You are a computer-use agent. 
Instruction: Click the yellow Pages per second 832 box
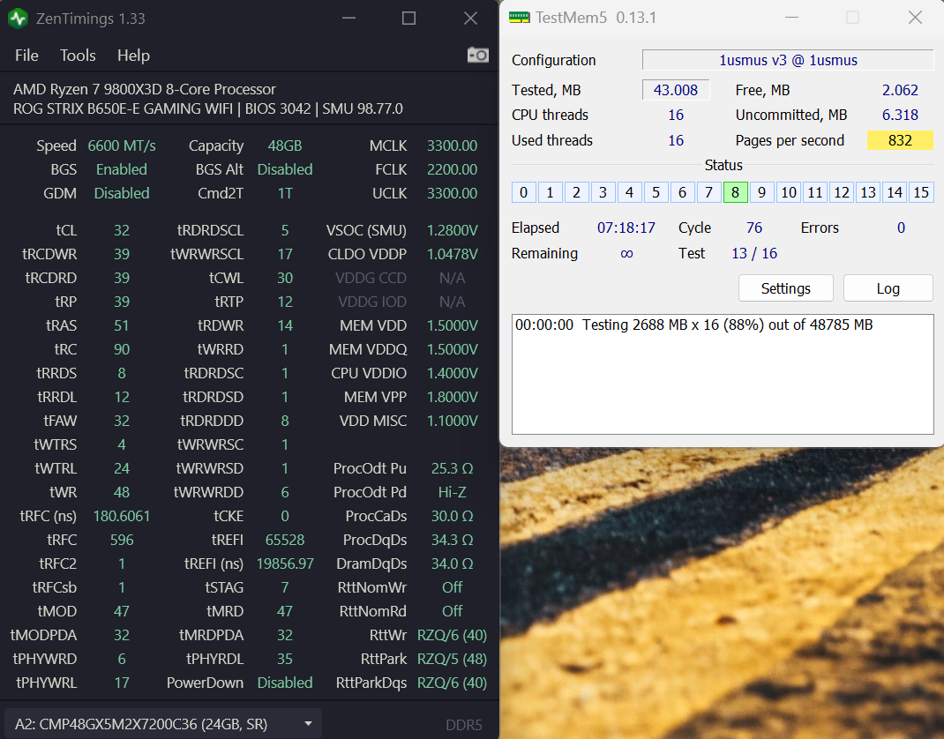(x=900, y=140)
